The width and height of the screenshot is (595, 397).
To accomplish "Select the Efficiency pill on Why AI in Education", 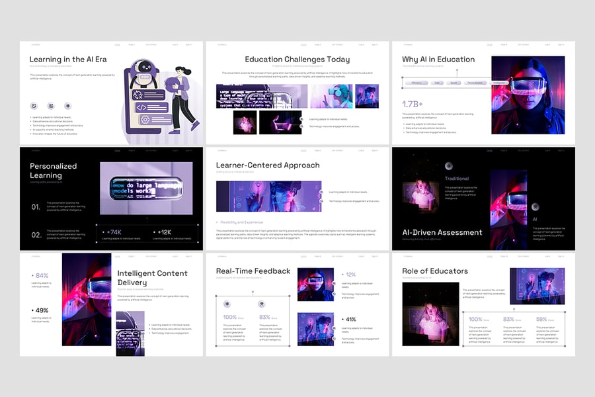I will point(416,83).
